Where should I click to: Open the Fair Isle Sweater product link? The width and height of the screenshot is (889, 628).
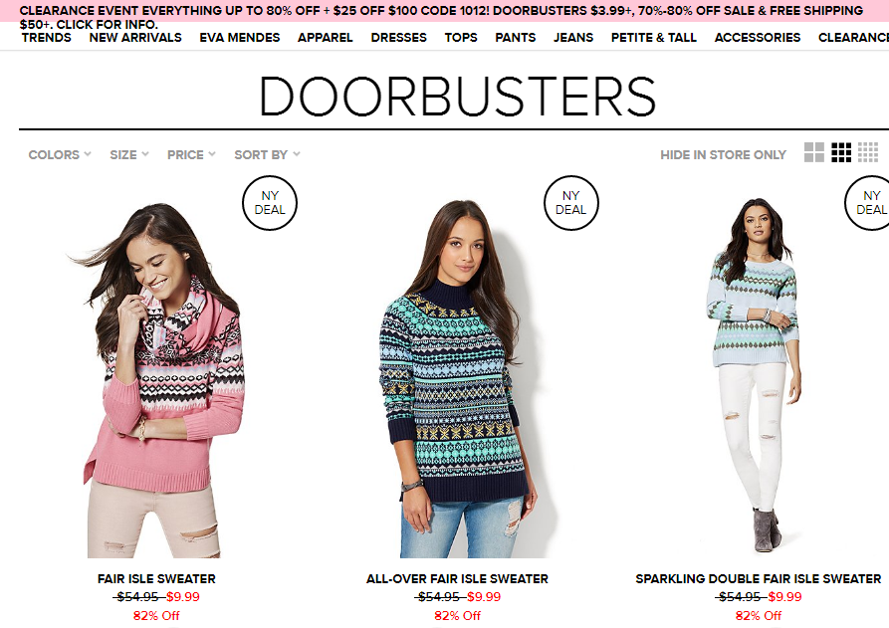[156, 578]
